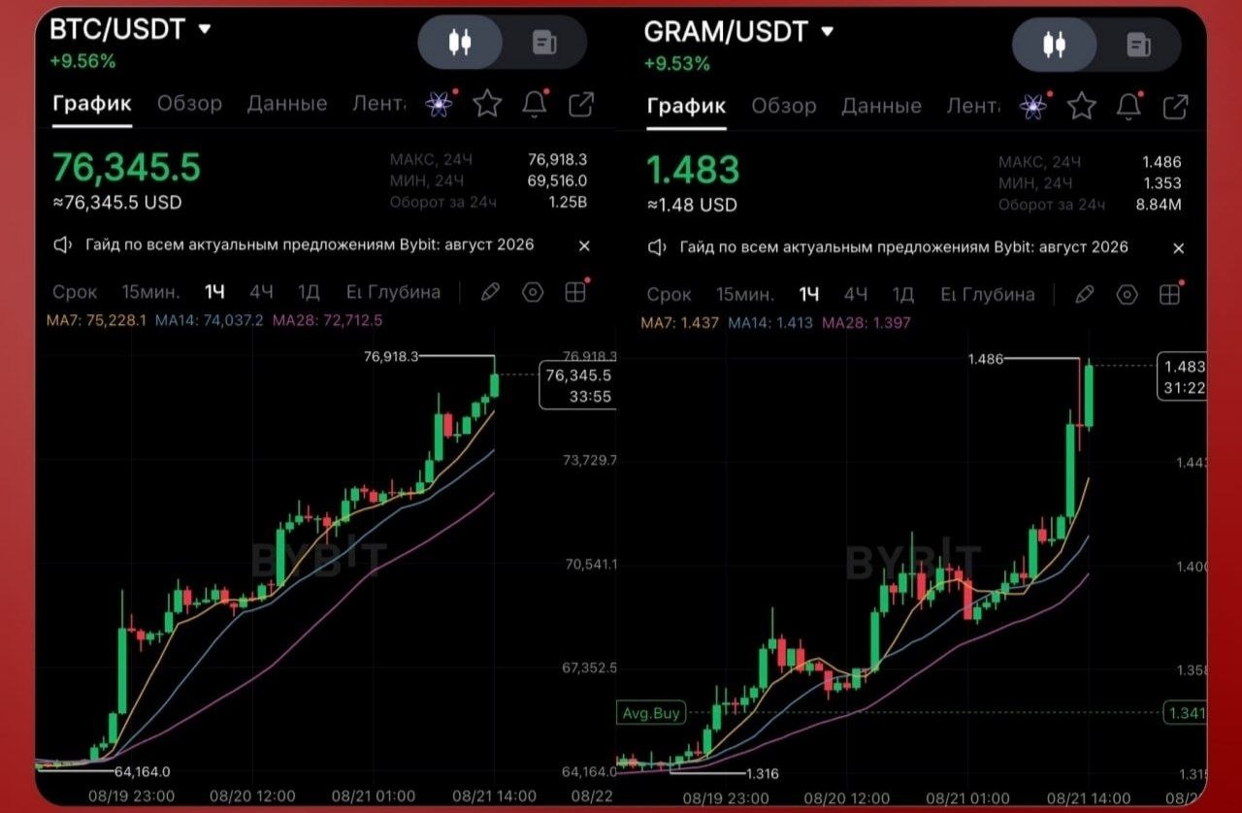Switch to order-book view in GRAM/USDT panel
The image size is (1242, 813).
pos(1138,45)
